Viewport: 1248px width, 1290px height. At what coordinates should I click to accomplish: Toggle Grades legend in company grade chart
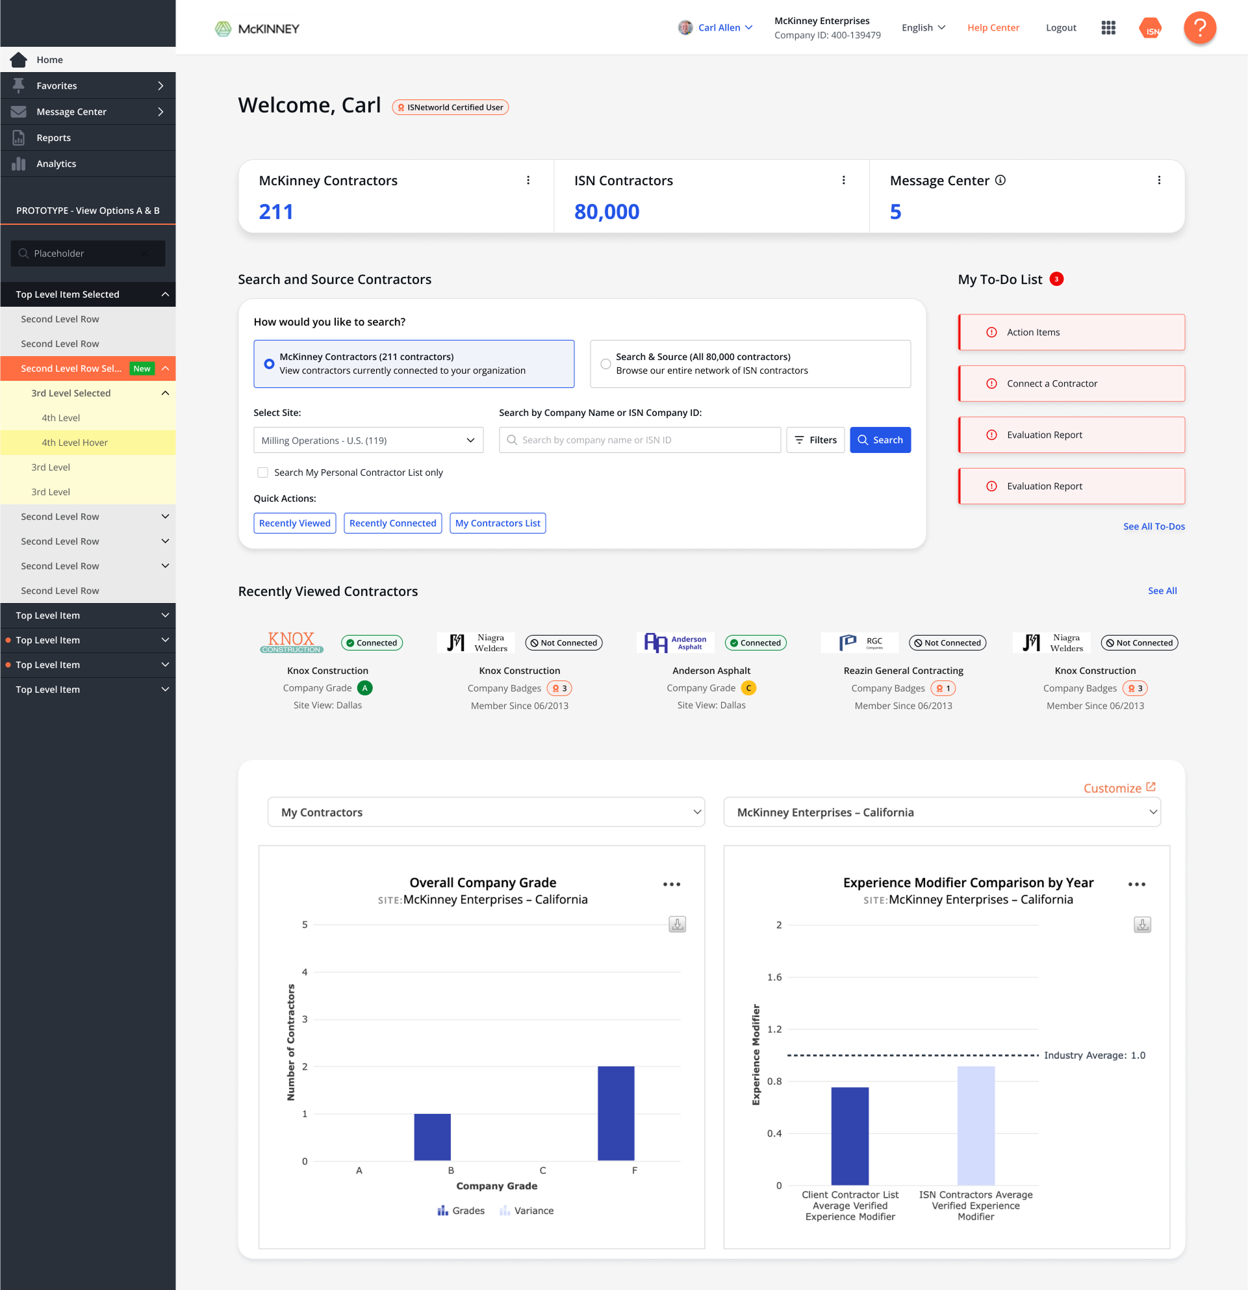point(461,1211)
